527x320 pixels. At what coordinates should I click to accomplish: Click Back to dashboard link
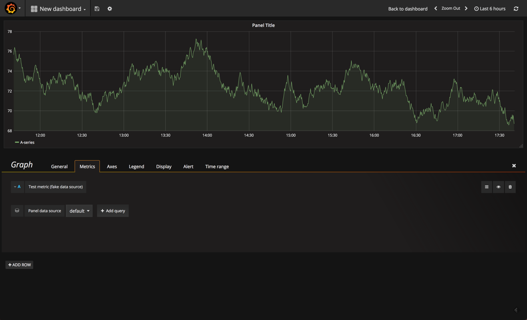pos(408,9)
